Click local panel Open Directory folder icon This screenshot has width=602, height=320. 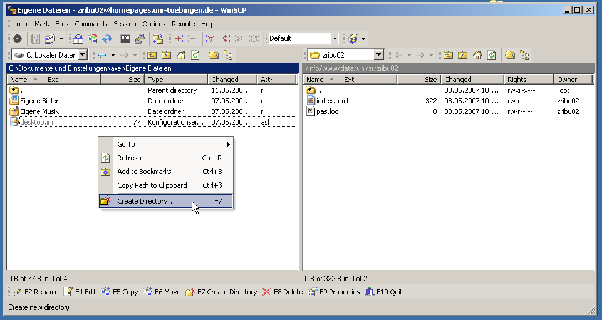point(214,55)
